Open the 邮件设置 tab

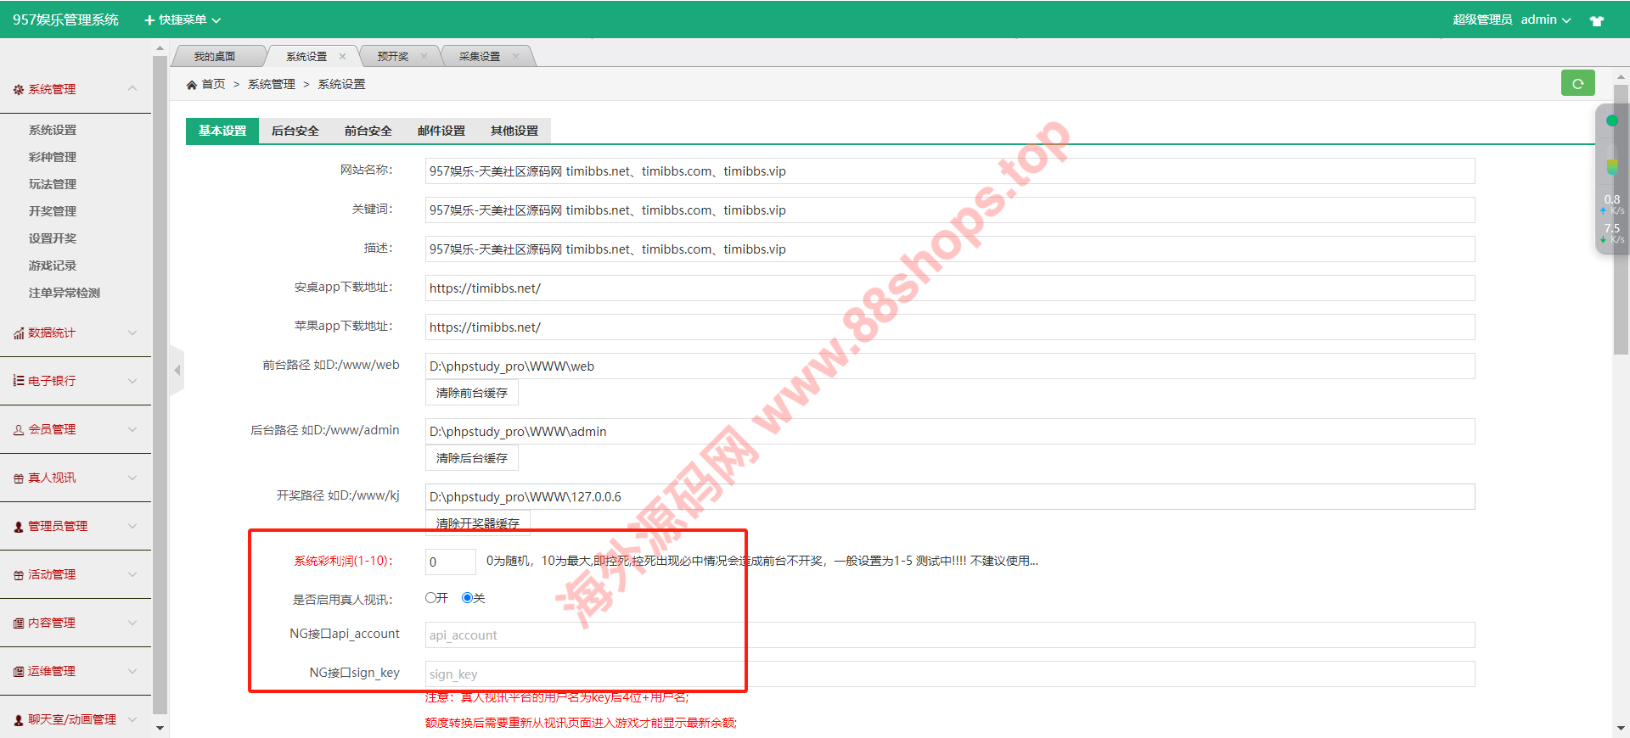pyautogui.click(x=441, y=131)
